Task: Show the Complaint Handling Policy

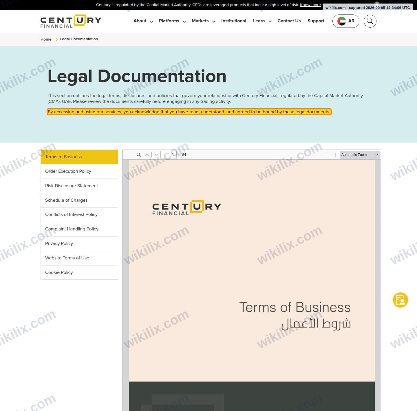Action: (79, 229)
